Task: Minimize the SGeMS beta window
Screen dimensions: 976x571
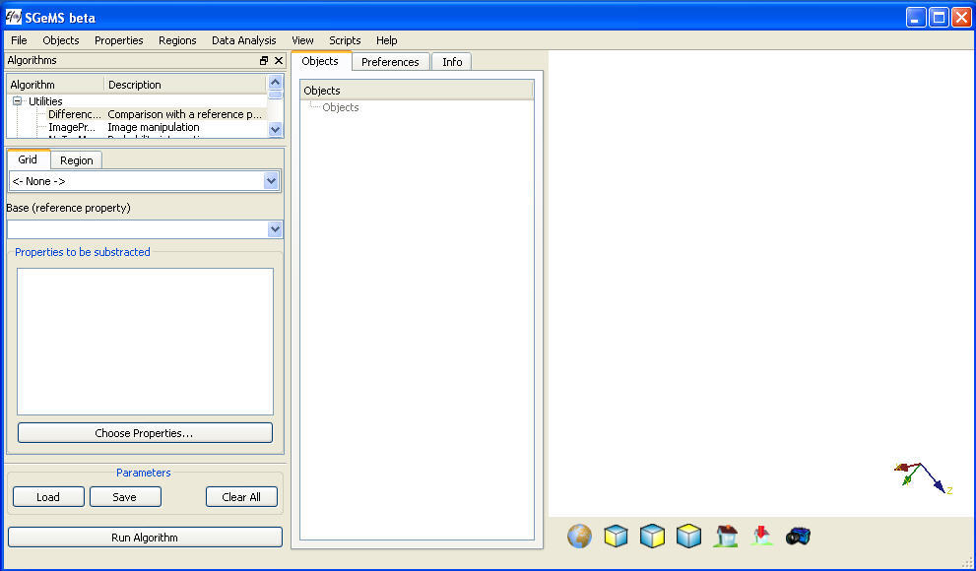Action: pyautogui.click(x=916, y=17)
